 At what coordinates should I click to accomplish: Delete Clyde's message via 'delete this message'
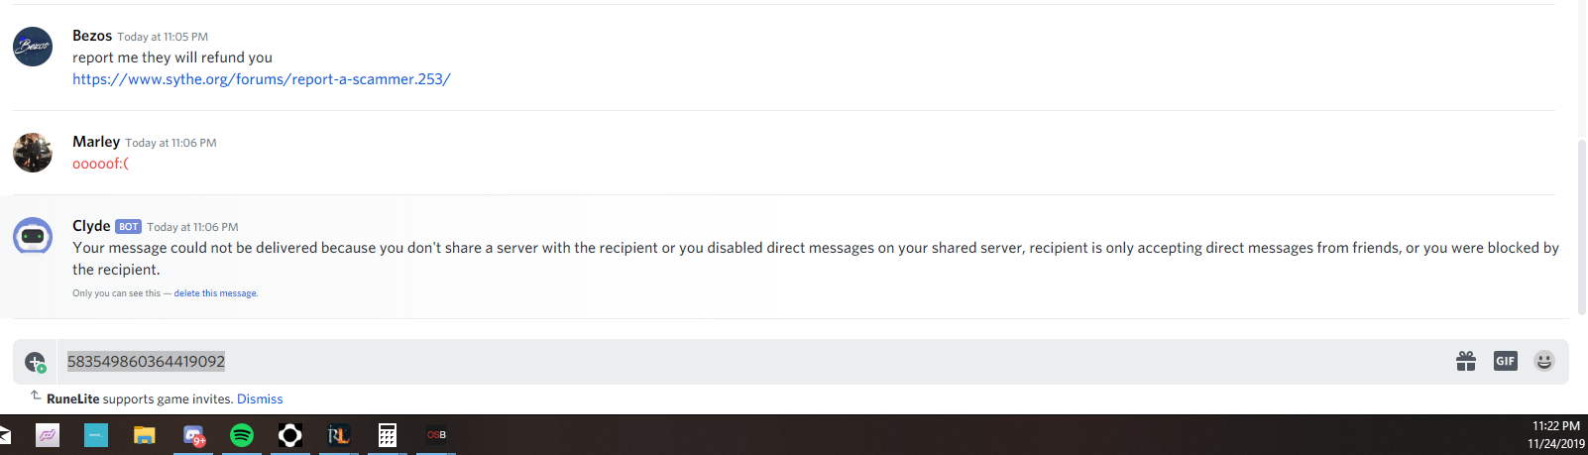(x=215, y=293)
